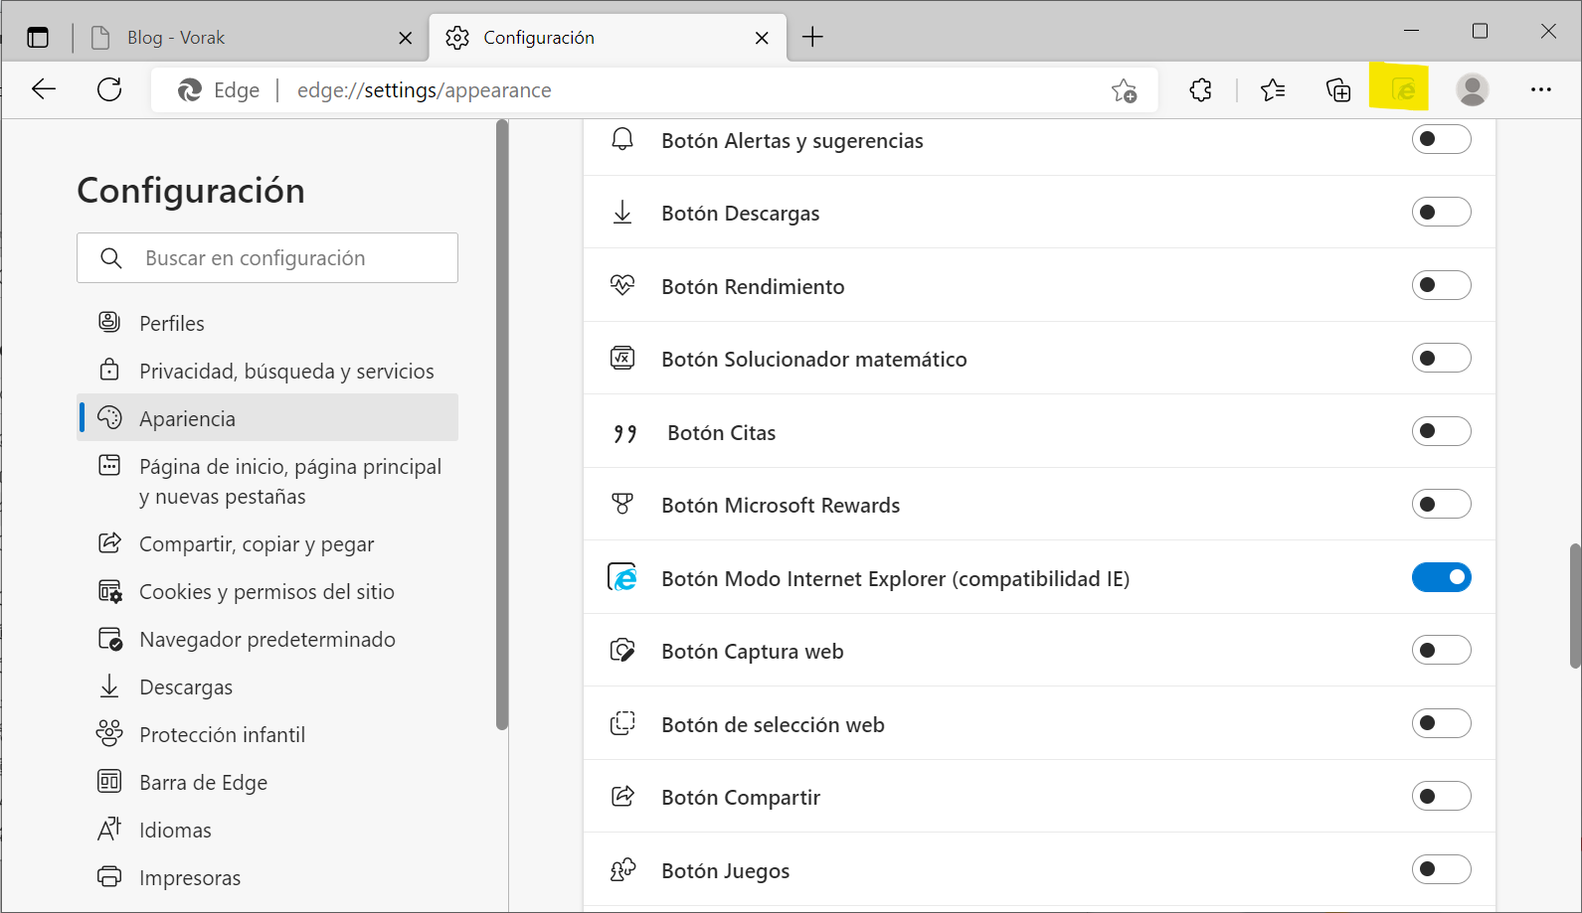This screenshot has height=913, width=1582.
Task: Add this page to favorites star icon
Action: click(1125, 90)
